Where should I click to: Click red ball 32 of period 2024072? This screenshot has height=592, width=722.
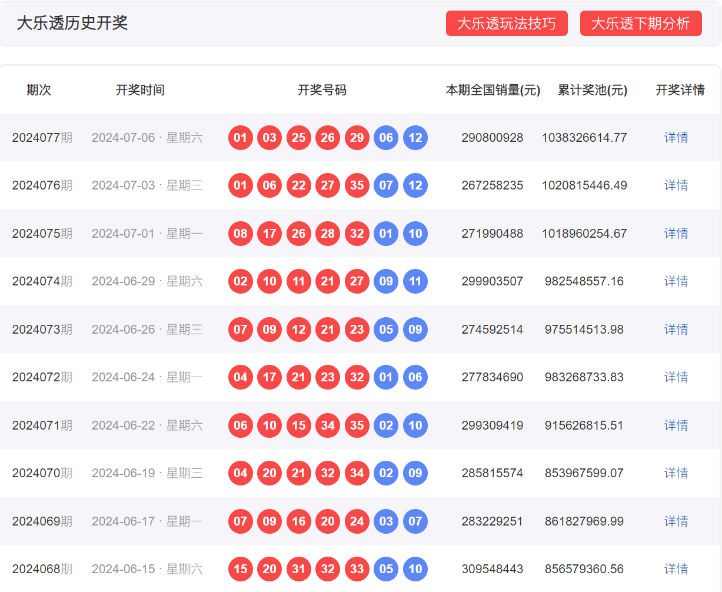(357, 377)
